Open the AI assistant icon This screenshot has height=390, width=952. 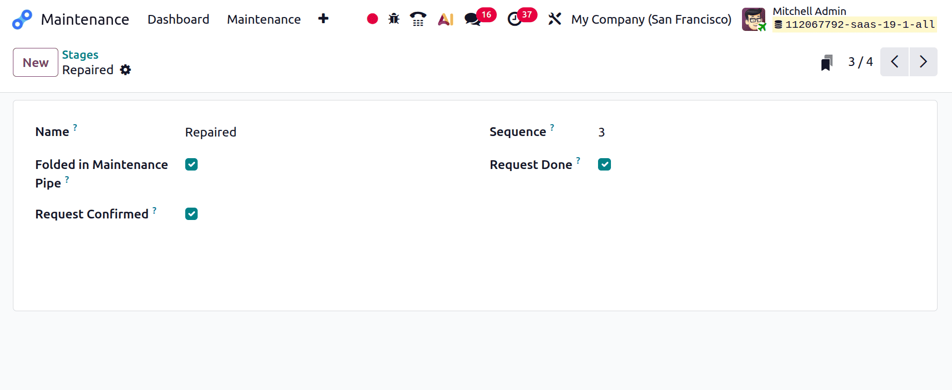445,19
